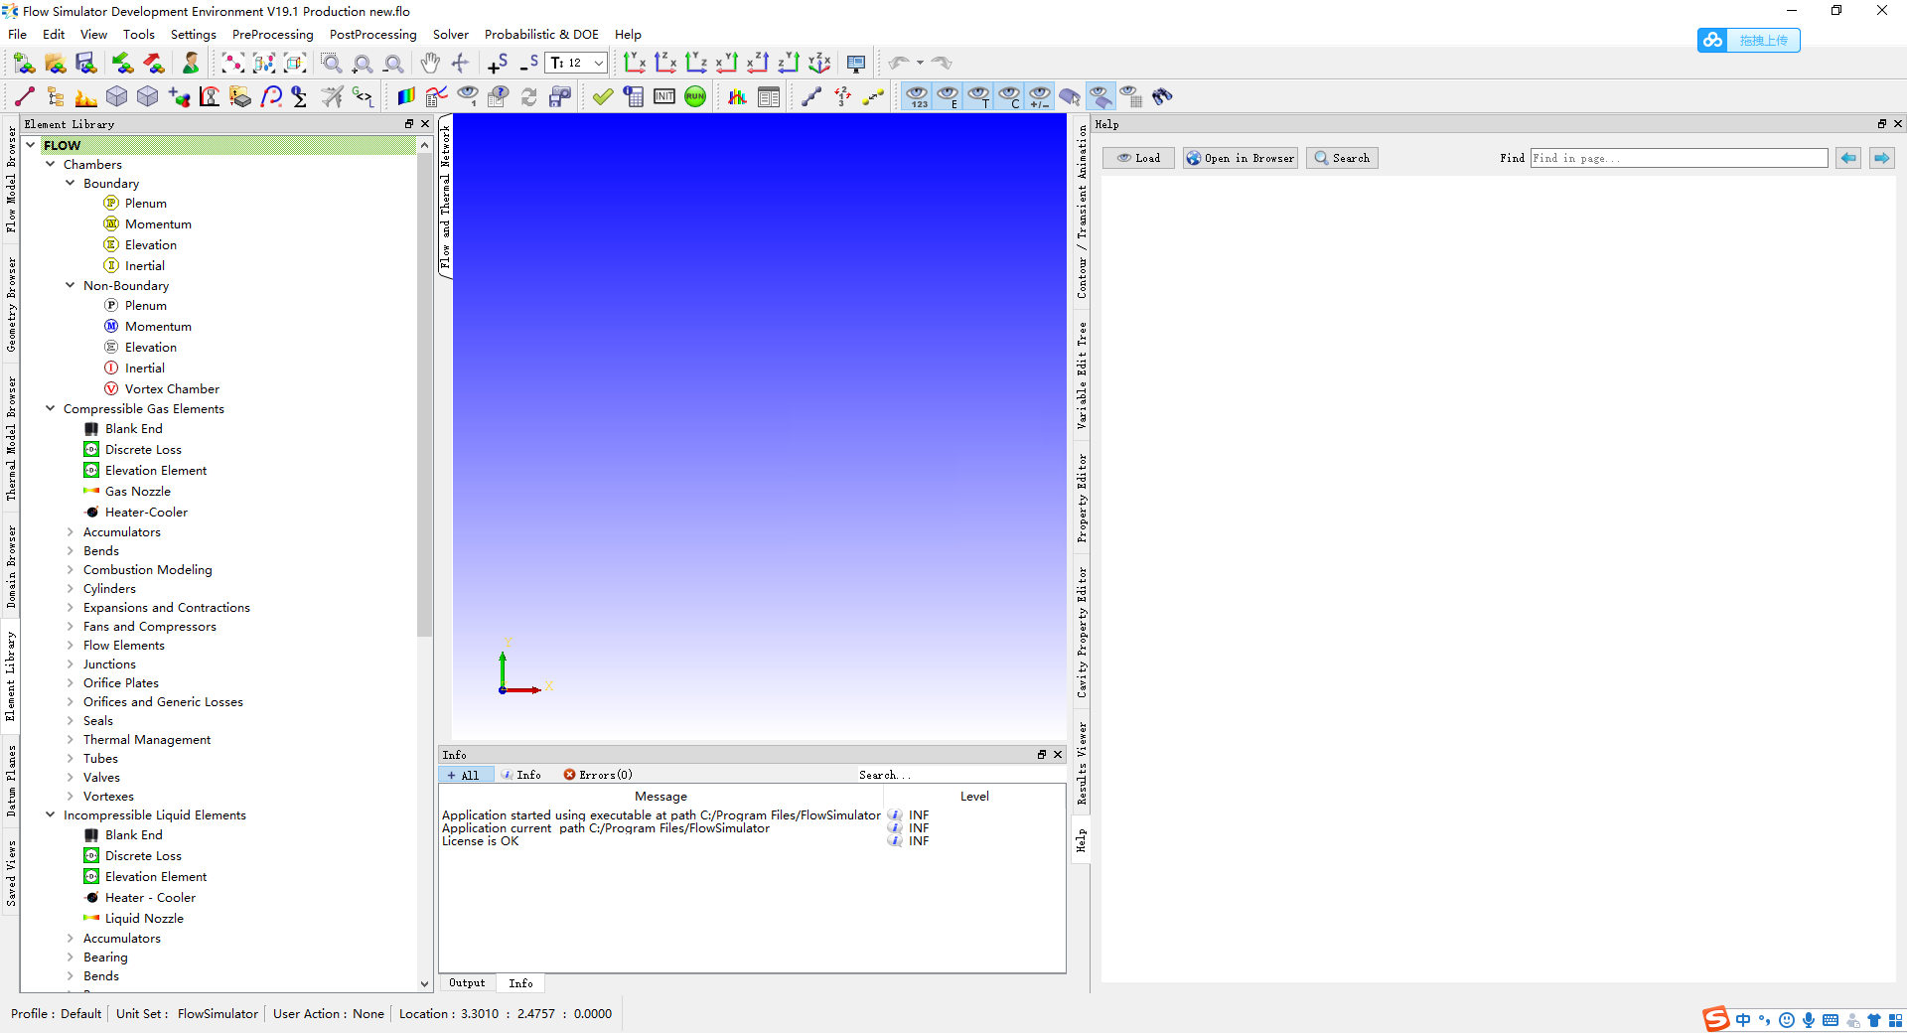Toggle the Errors(0) filter in Info panel

tap(598, 775)
